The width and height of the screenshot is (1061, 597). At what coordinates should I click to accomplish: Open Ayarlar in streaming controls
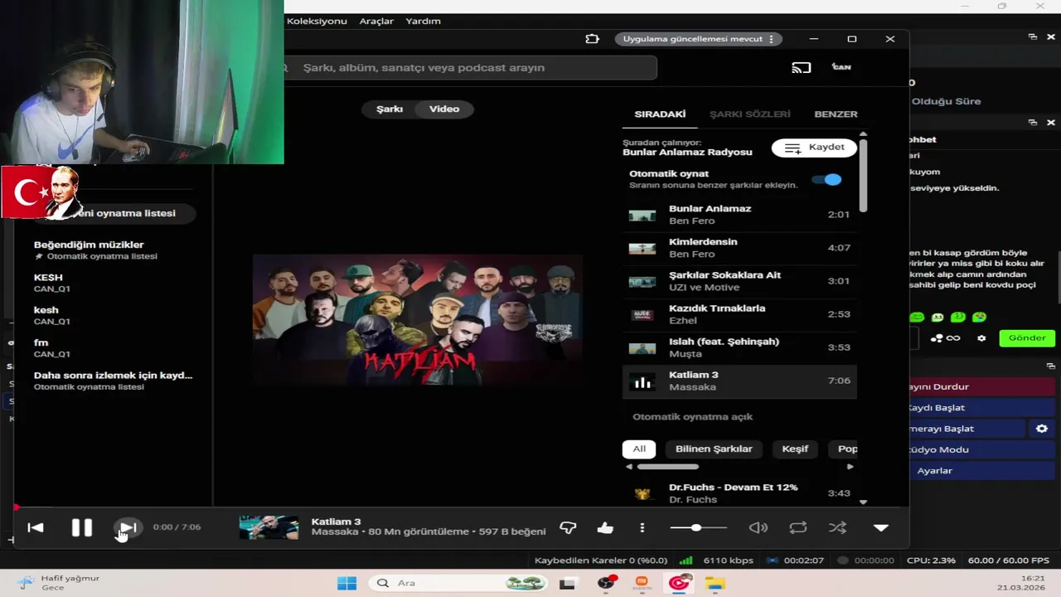(983, 470)
